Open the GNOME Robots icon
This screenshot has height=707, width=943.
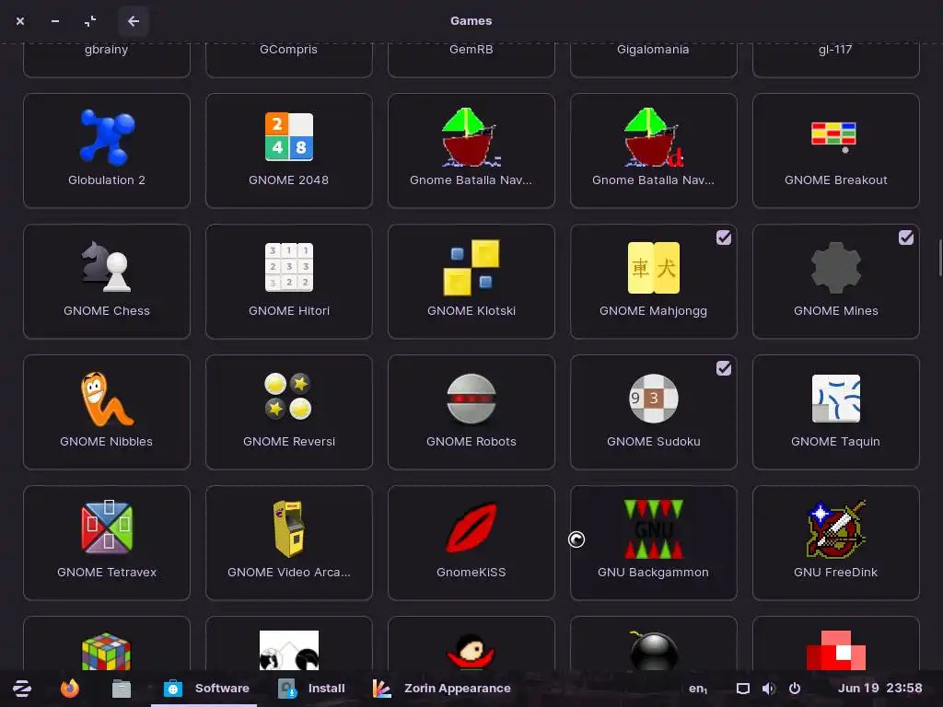pos(471,399)
